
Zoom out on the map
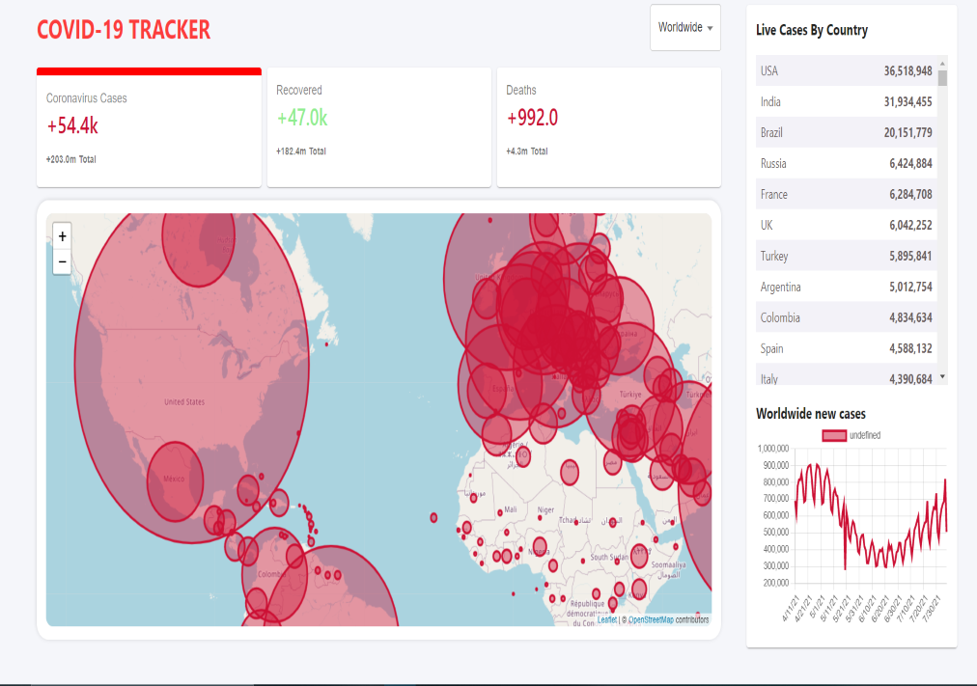[62, 261]
